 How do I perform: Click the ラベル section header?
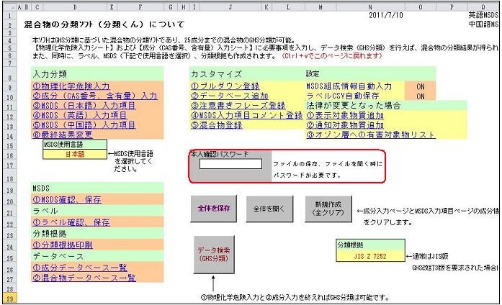[x=98, y=211]
